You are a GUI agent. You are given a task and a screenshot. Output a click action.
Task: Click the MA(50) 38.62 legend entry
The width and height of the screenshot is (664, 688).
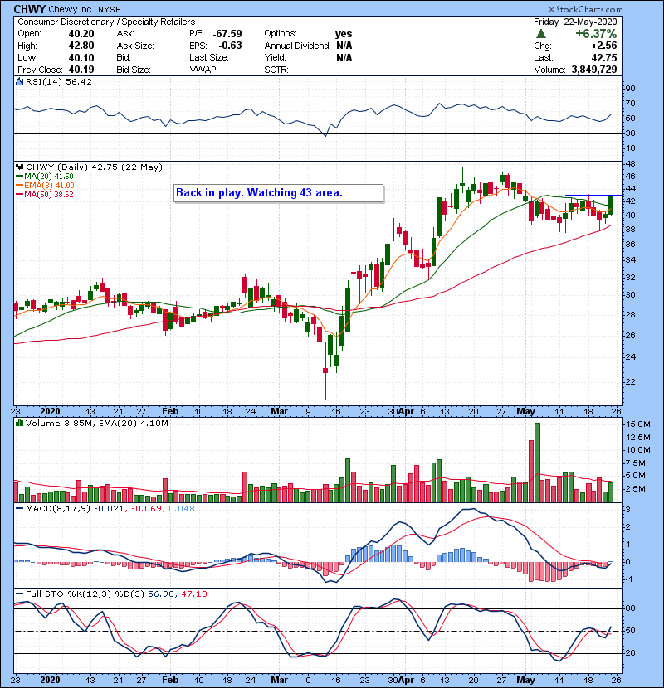[x=44, y=194]
